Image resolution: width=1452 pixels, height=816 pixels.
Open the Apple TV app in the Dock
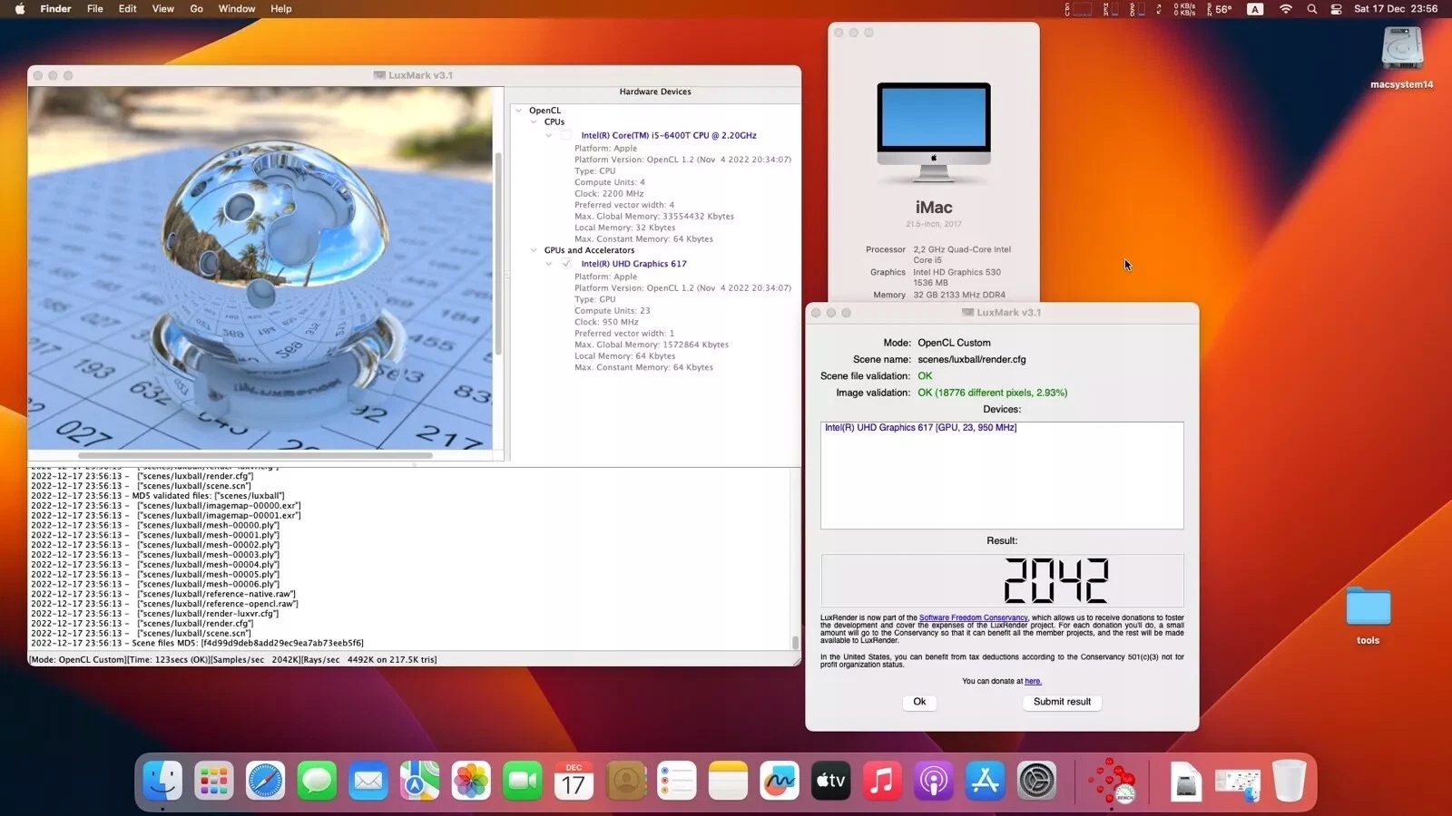tap(830, 781)
